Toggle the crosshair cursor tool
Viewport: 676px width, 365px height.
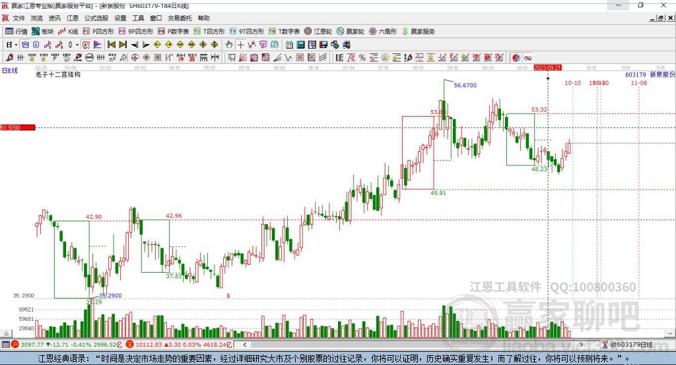tap(240, 45)
